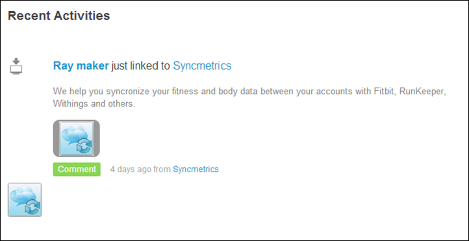
Task: Click the gray-framed Syncmetrics app thumbnail
Action: pos(76,138)
